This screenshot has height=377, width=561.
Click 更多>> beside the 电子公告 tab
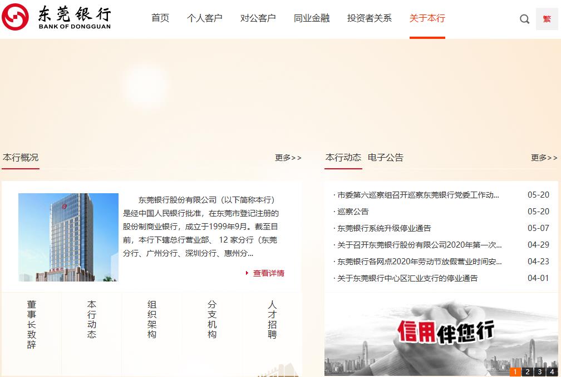pyautogui.click(x=544, y=158)
